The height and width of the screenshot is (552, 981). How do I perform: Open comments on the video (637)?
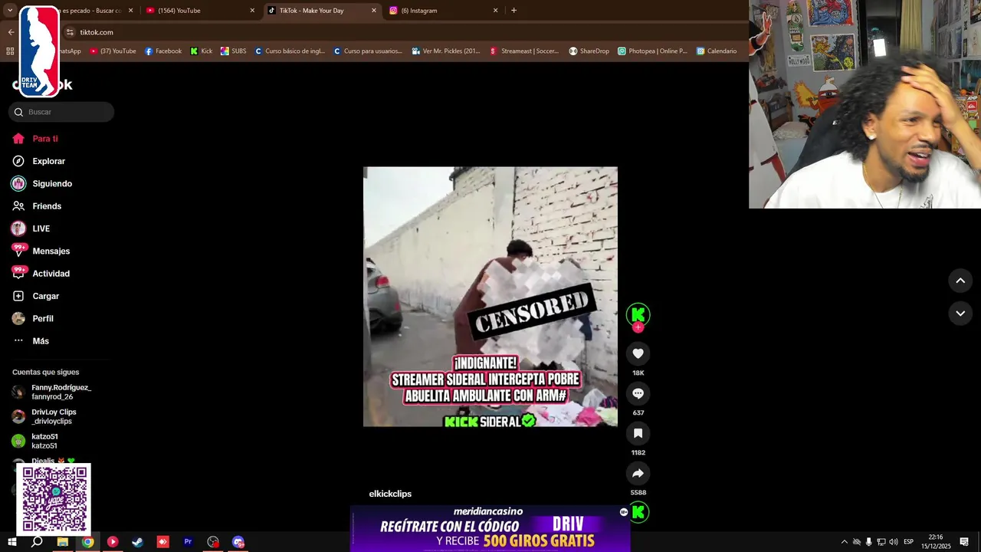point(638,393)
